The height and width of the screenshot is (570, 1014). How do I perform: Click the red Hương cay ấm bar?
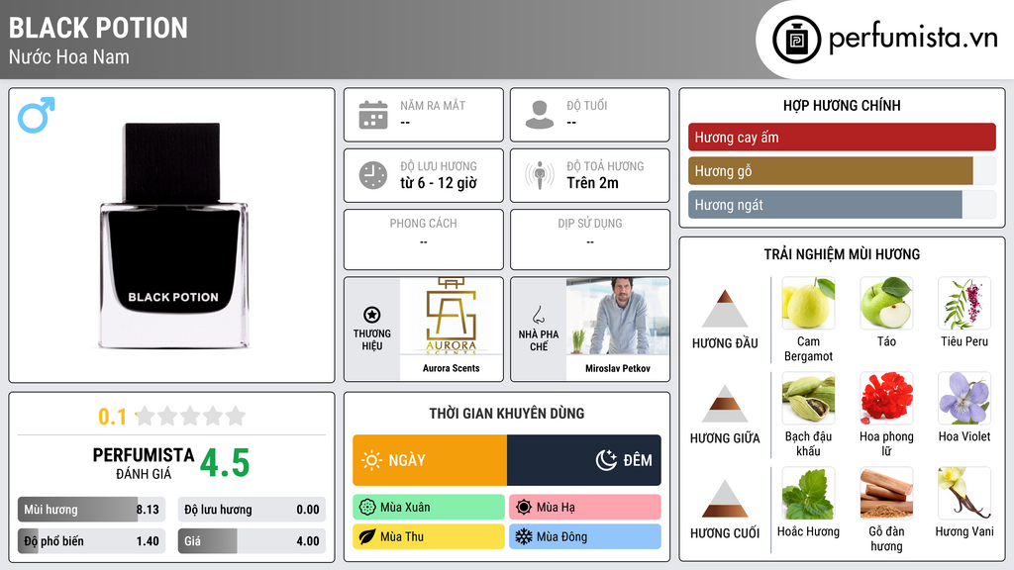(842, 137)
